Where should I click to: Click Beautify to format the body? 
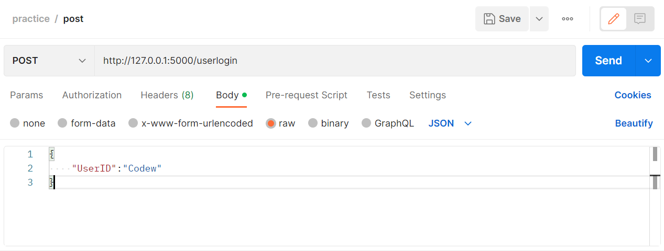[x=634, y=123]
